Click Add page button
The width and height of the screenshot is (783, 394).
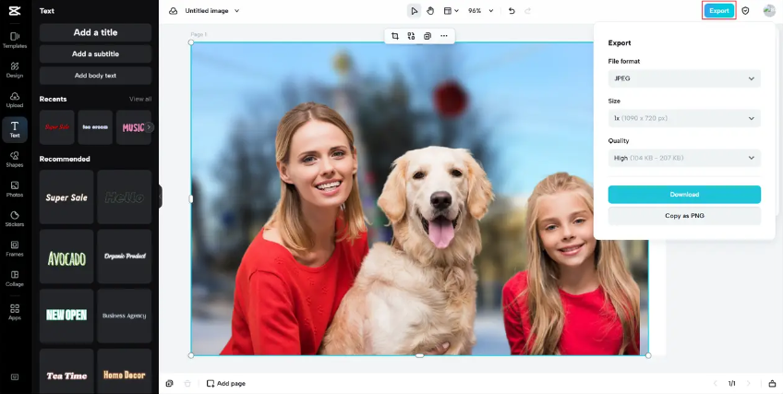pyautogui.click(x=225, y=384)
